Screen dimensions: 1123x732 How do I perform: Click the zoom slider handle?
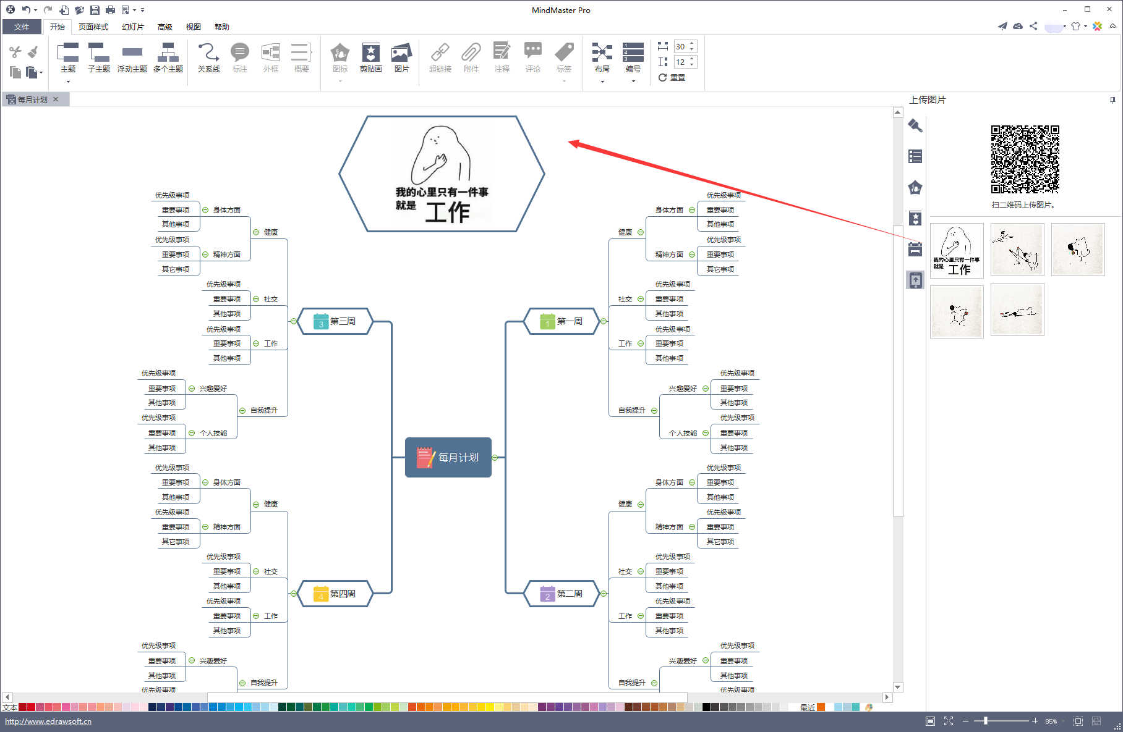pyautogui.click(x=986, y=721)
